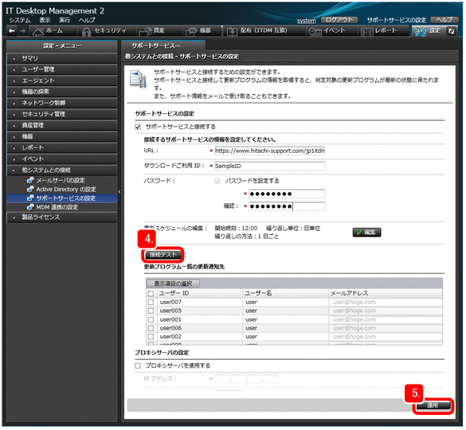
Task: Check the user001 row checkbox
Action: (151, 320)
